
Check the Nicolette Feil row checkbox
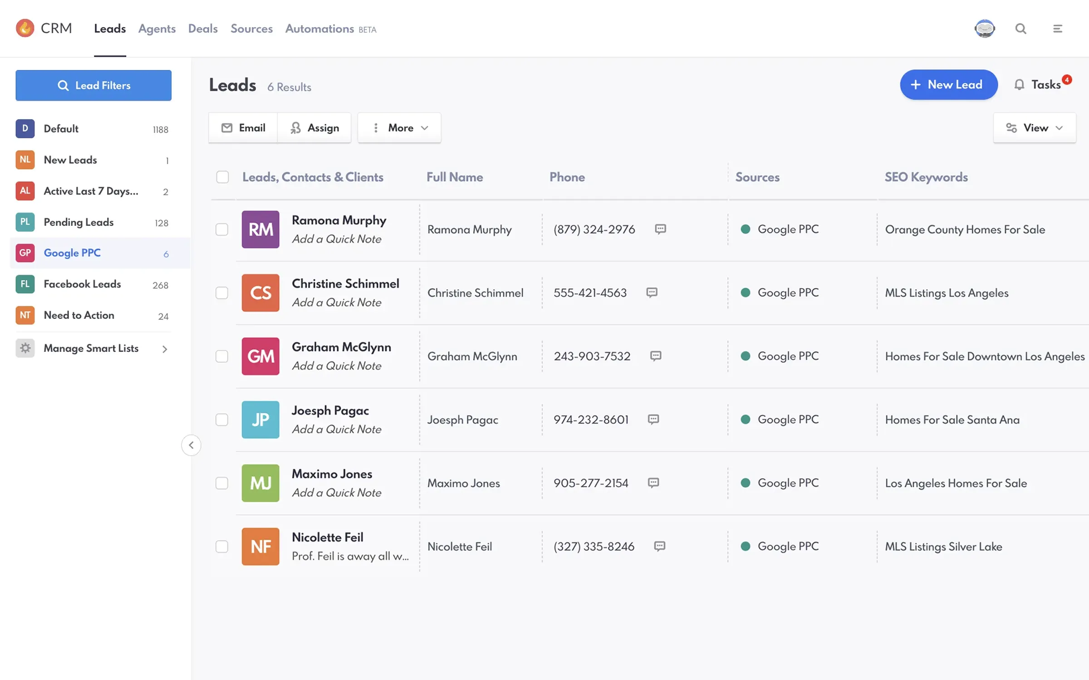pyautogui.click(x=222, y=547)
